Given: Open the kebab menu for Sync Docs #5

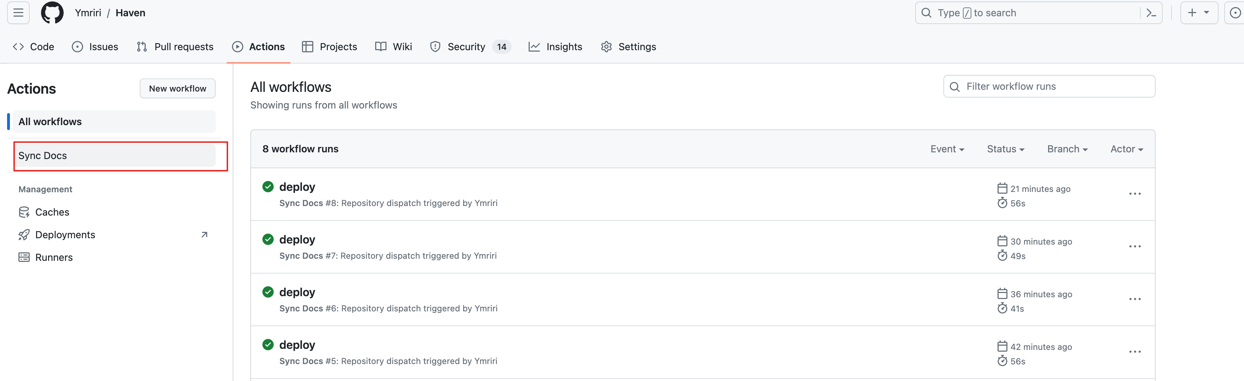Looking at the screenshot, I should [1135, 352].
